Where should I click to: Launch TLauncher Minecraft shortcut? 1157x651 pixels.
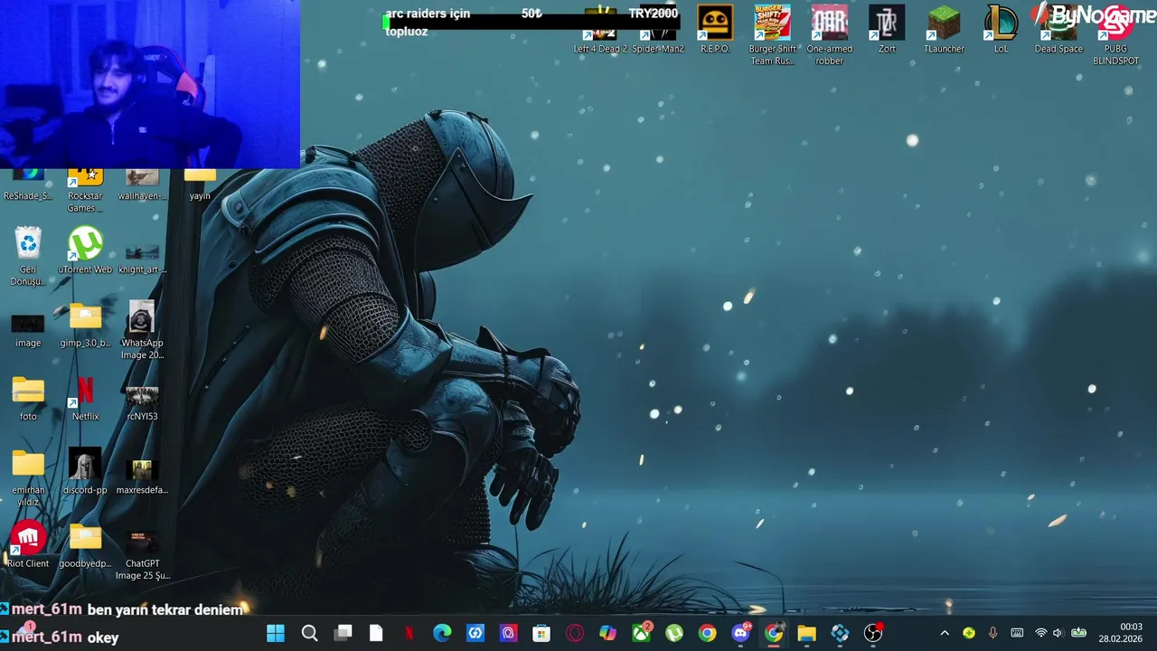(x=944, y=29)
